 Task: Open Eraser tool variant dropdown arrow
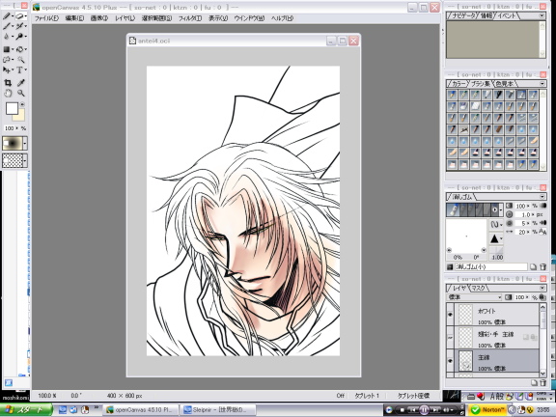click(x=25, y=16)
